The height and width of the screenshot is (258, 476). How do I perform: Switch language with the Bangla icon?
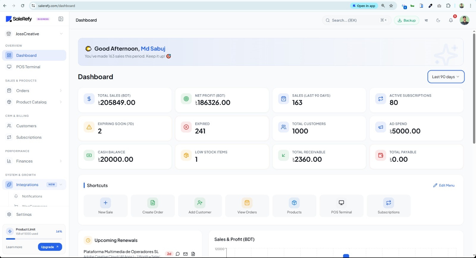[426, 20]
